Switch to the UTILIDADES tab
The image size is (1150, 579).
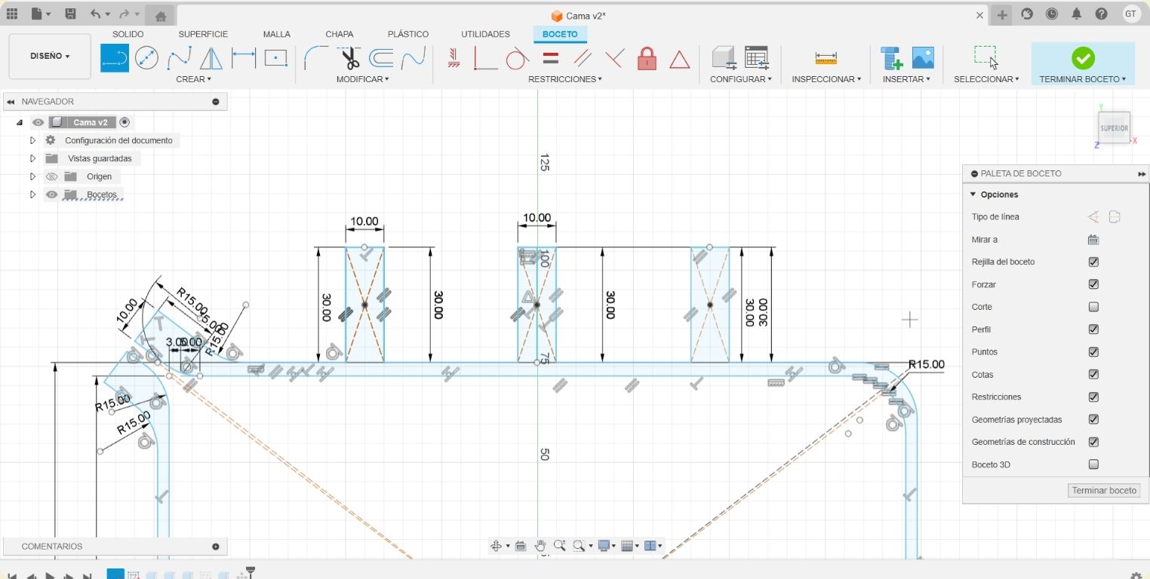tap(485, 34)
